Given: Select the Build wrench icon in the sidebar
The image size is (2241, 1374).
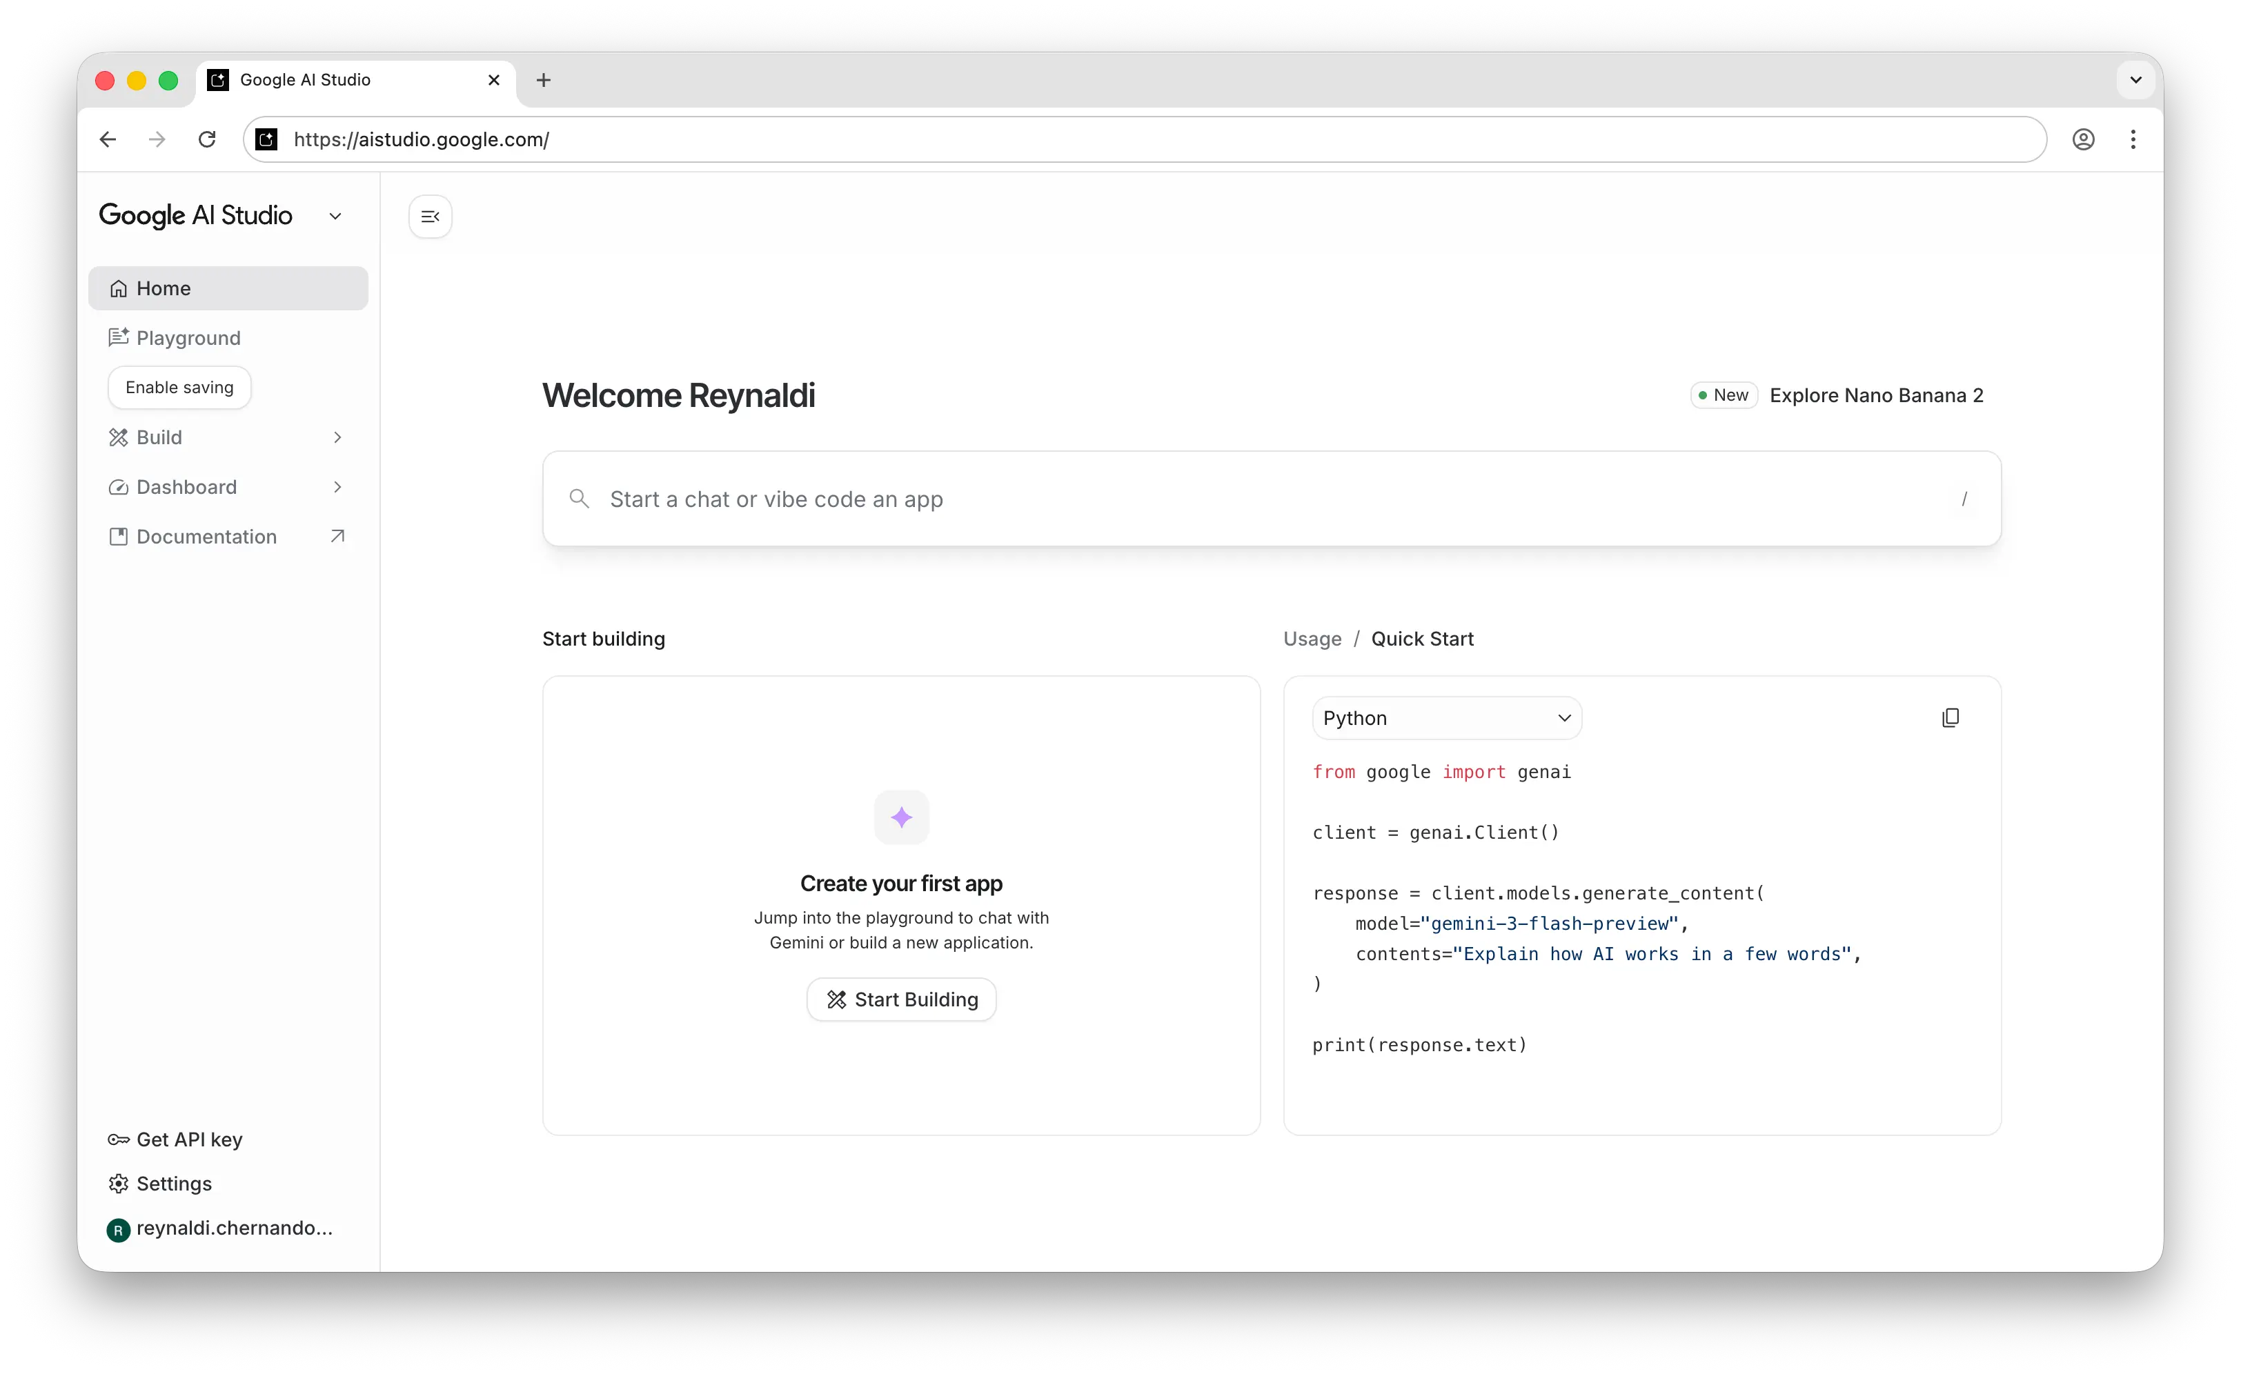Looking at the screenshot, I should click(x=118, y=437).
